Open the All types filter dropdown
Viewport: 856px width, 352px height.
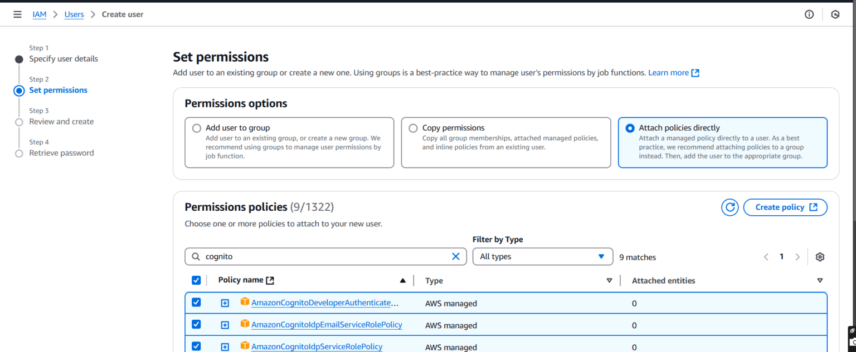(x=542, y=256)
